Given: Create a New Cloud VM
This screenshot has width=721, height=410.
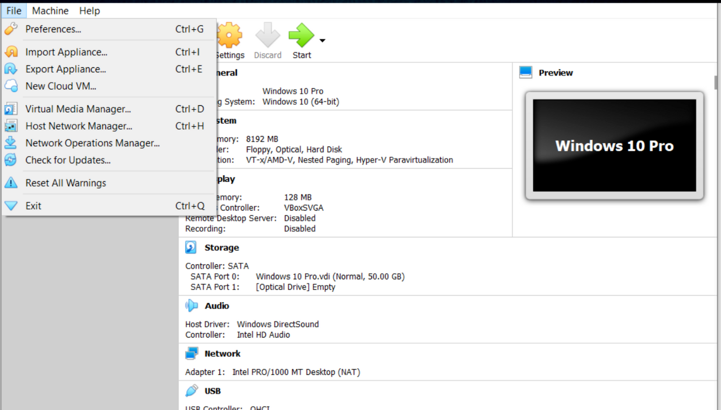Looking at the screenshot, I should (60, 86).
